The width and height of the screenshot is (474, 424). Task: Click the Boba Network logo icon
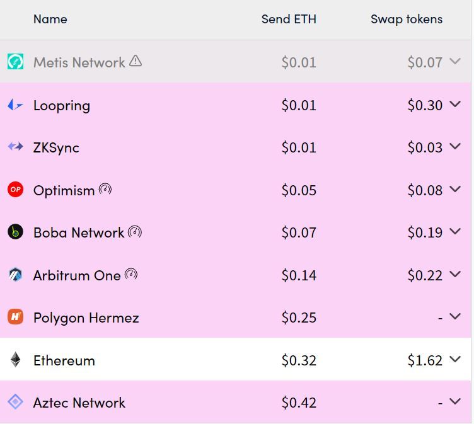point(15,232)
